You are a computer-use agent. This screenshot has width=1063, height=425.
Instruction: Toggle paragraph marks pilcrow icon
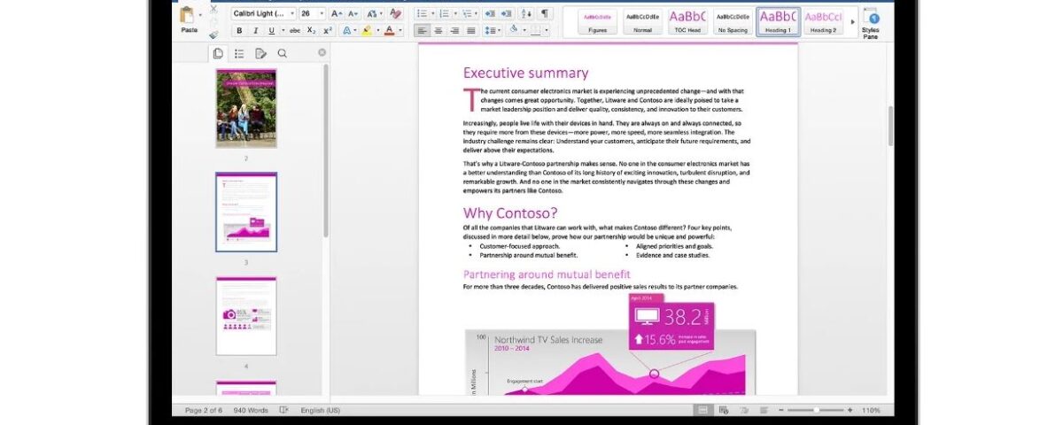(x=545, y=14)
